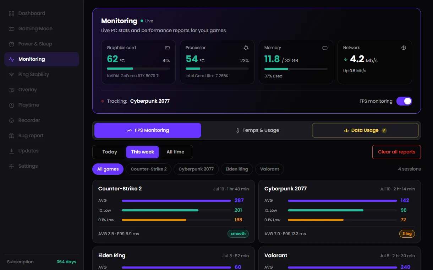
Task: Click the Network globe icon
Action: pyautogui.click(x=404, y=48)
